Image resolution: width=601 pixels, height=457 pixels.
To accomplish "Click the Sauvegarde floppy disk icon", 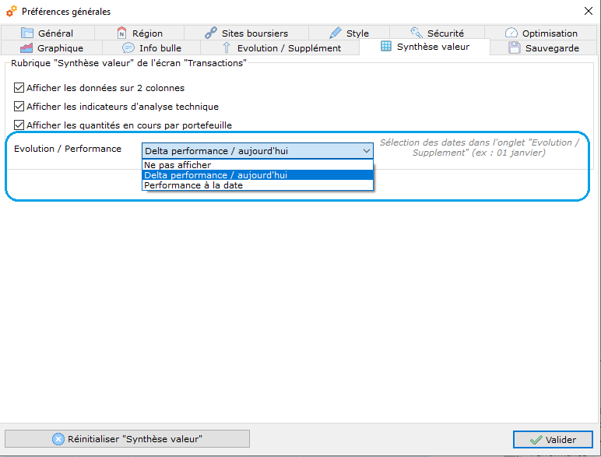I will 515,48.
